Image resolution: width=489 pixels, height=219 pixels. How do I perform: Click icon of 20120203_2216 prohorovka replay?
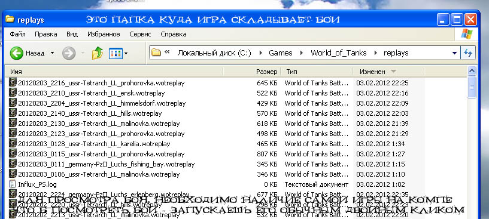(13, 83)
